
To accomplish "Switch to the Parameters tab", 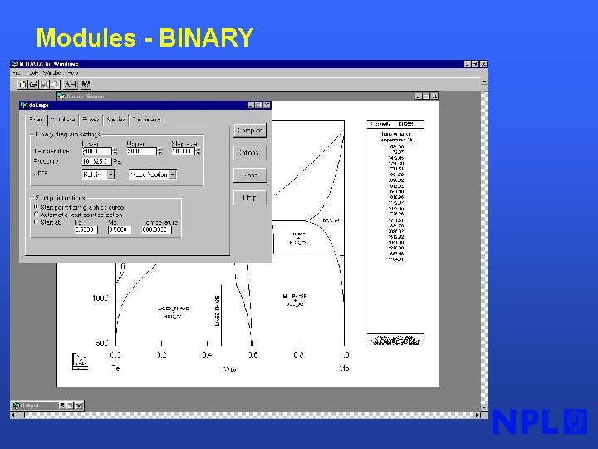I will [x=146, y=120].
